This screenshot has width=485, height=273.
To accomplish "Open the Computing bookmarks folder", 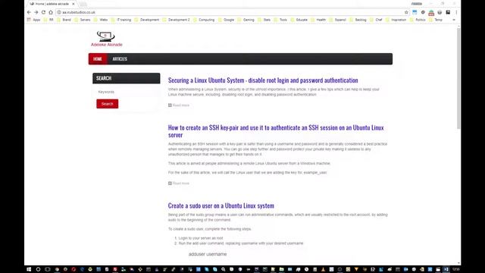I will pos(204,20).
